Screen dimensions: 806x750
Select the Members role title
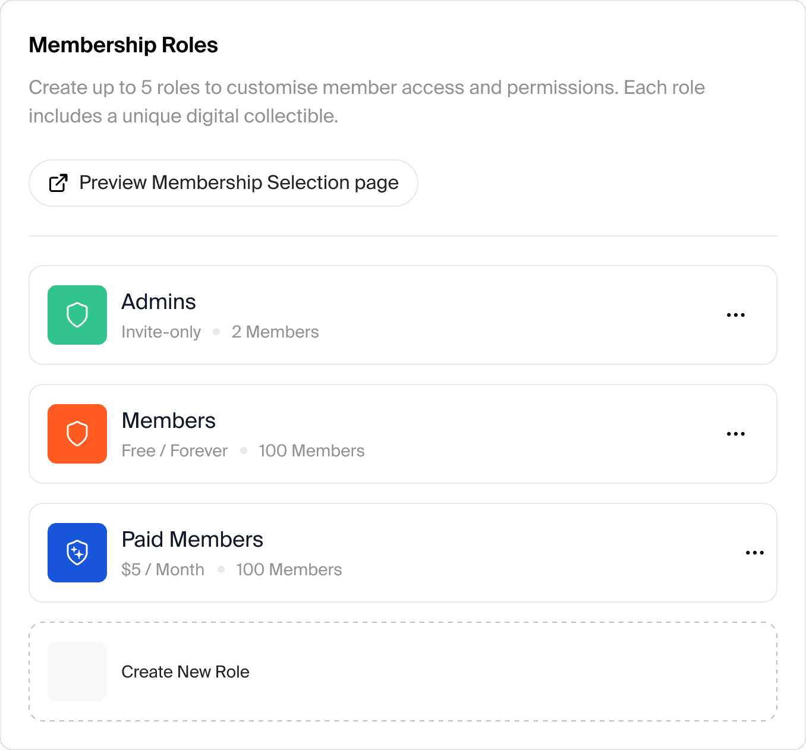169,421
